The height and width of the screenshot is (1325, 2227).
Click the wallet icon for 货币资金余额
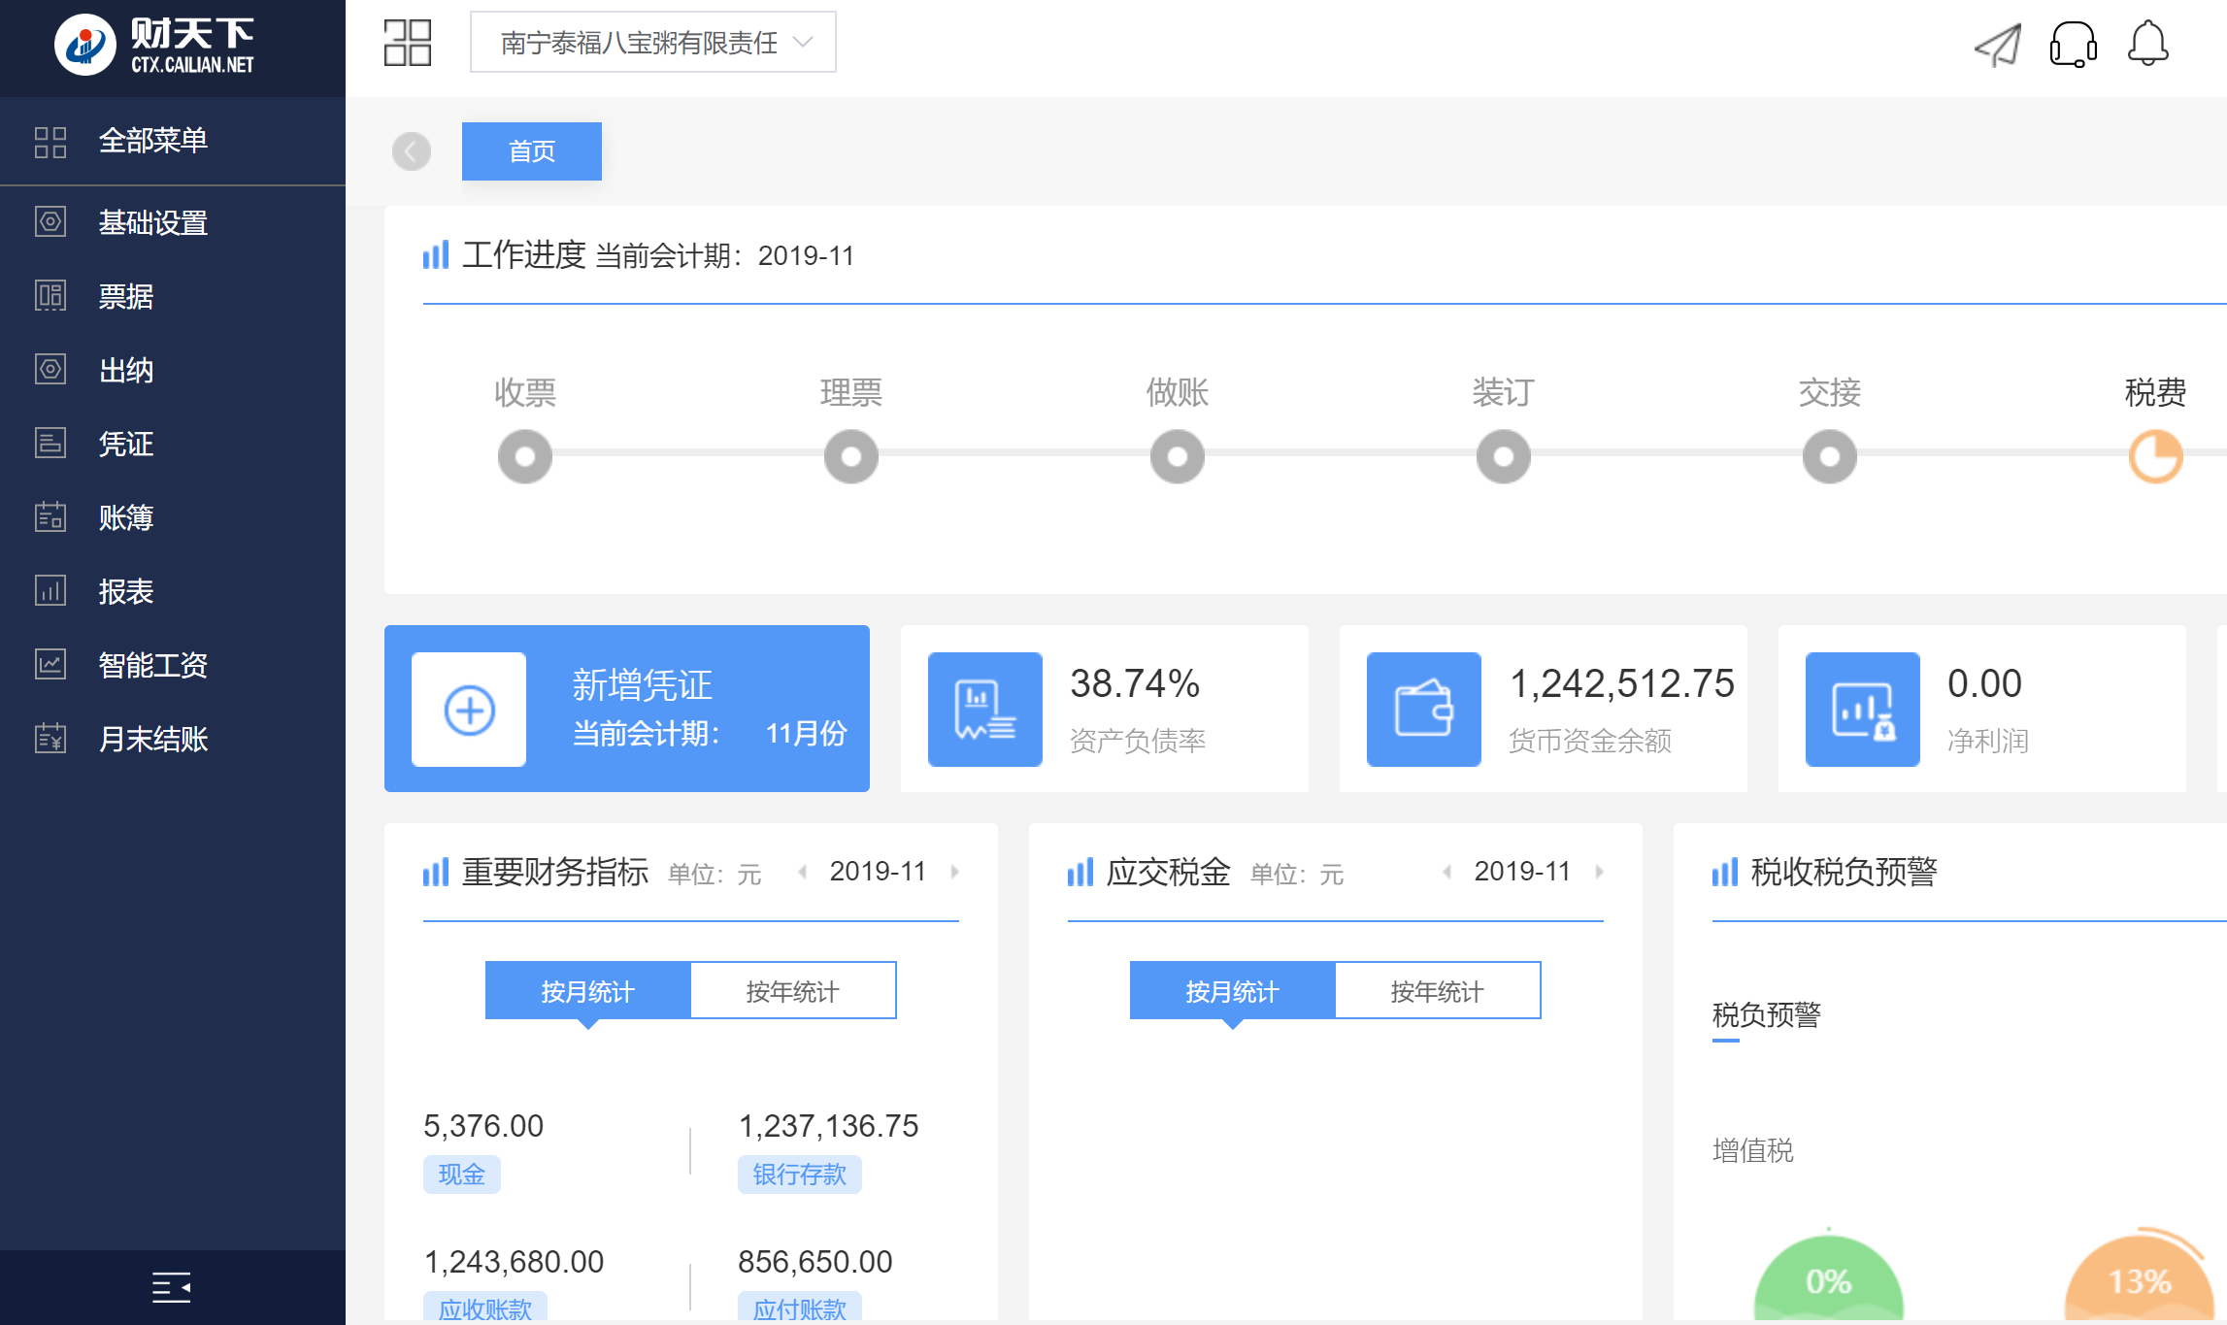(1423, 710)
